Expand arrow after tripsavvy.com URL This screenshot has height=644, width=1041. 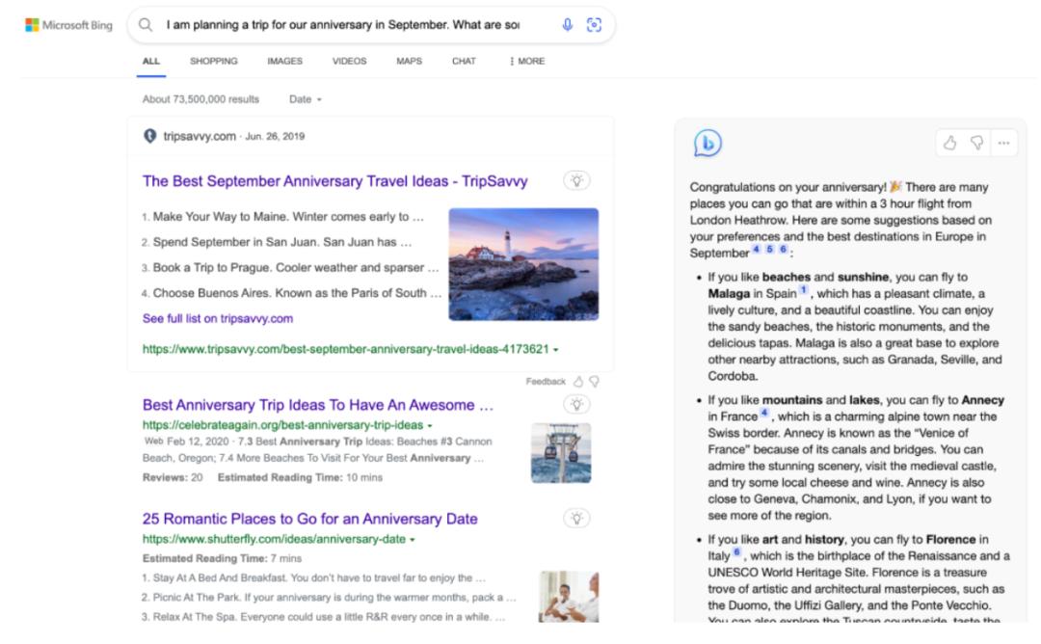(556, 349)
